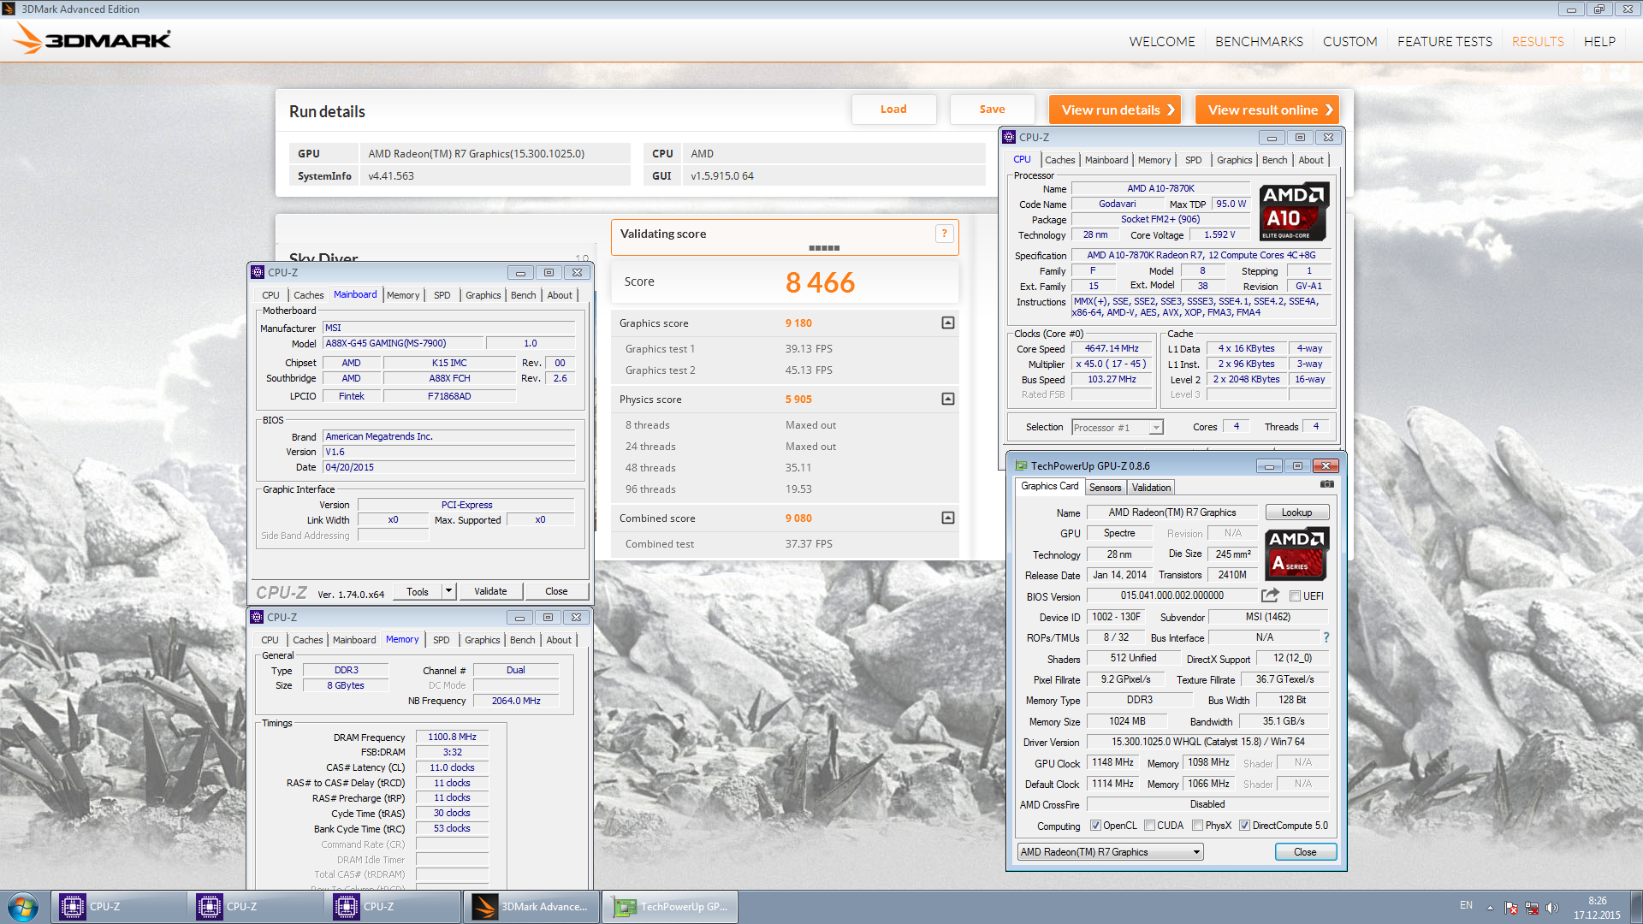The width and height of the screenshot is (1643, 924).
Task: Open the BENCHMARKS menu in 3DMark
Action: tap(1259, 41)
